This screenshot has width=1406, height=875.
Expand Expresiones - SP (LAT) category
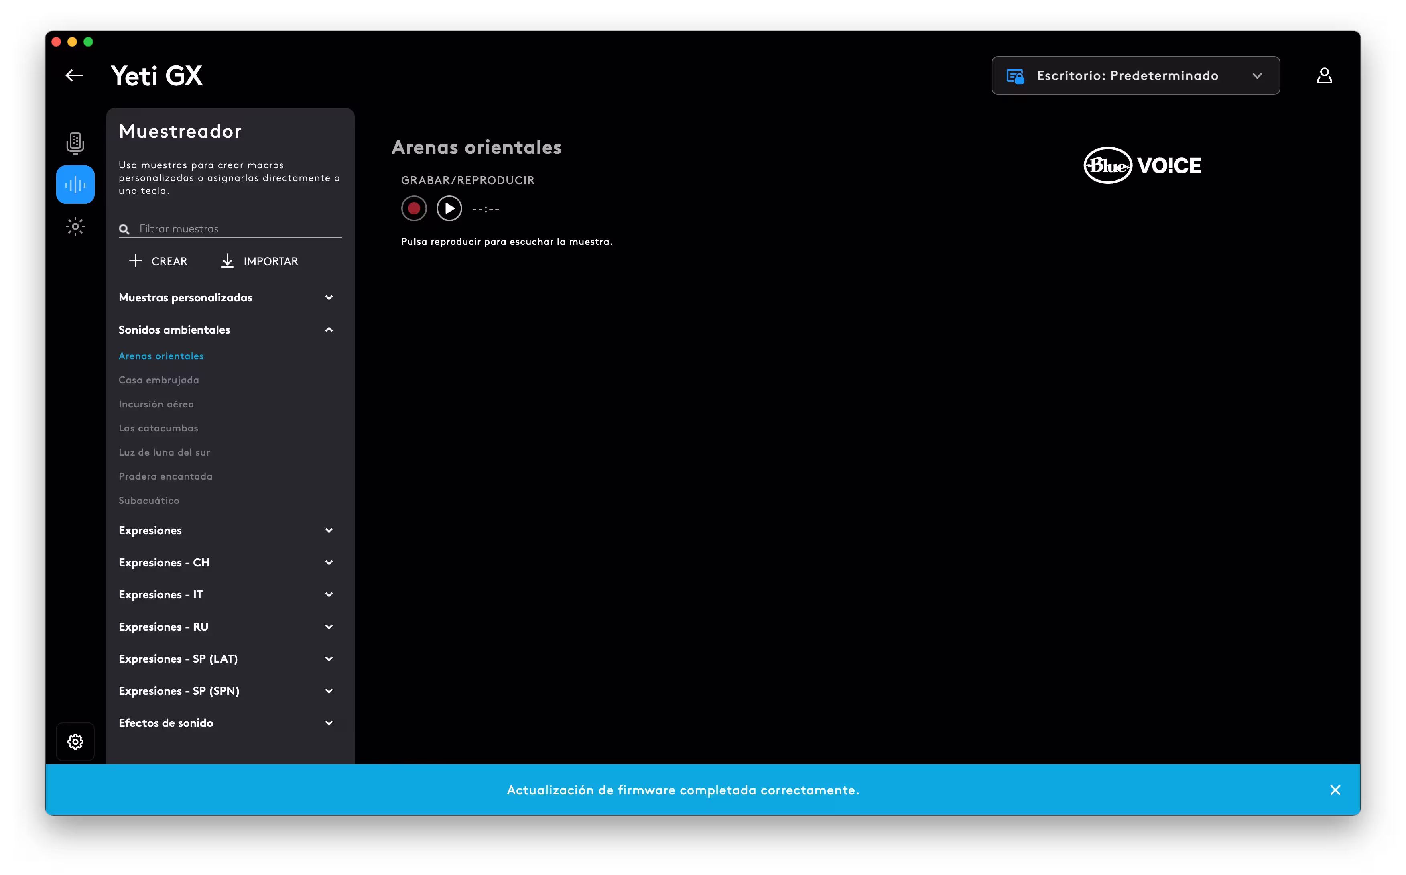tap(227, 659)
